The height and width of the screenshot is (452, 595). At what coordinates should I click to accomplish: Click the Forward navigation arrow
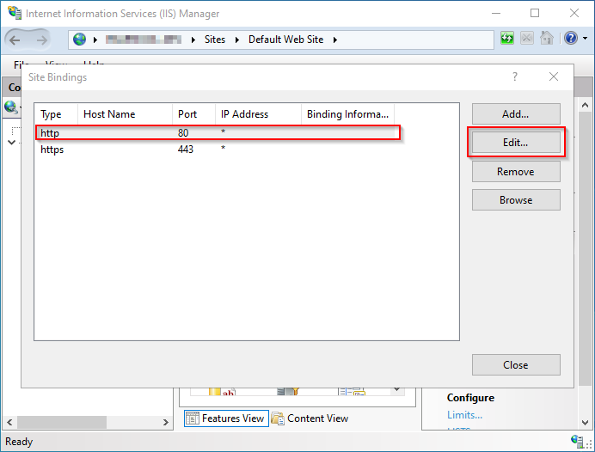[x=42, y=40]
